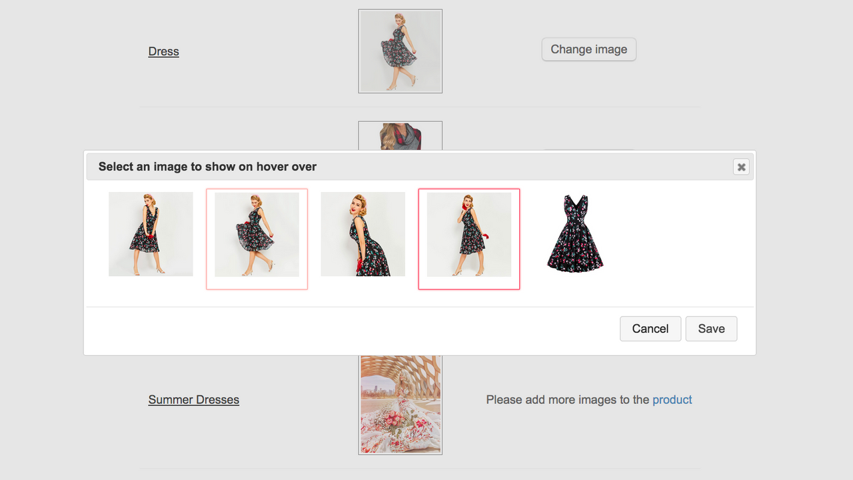Select the dress-only cutout image
Screen dimensions: 853x480
(574, 234)
